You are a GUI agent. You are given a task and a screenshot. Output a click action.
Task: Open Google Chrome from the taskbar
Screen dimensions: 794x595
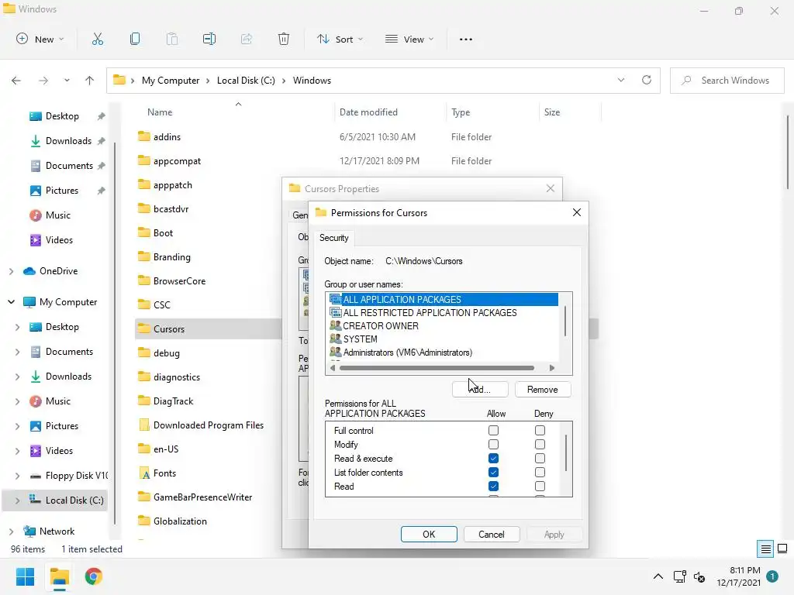pyautogui.click(x=94, y=576)
